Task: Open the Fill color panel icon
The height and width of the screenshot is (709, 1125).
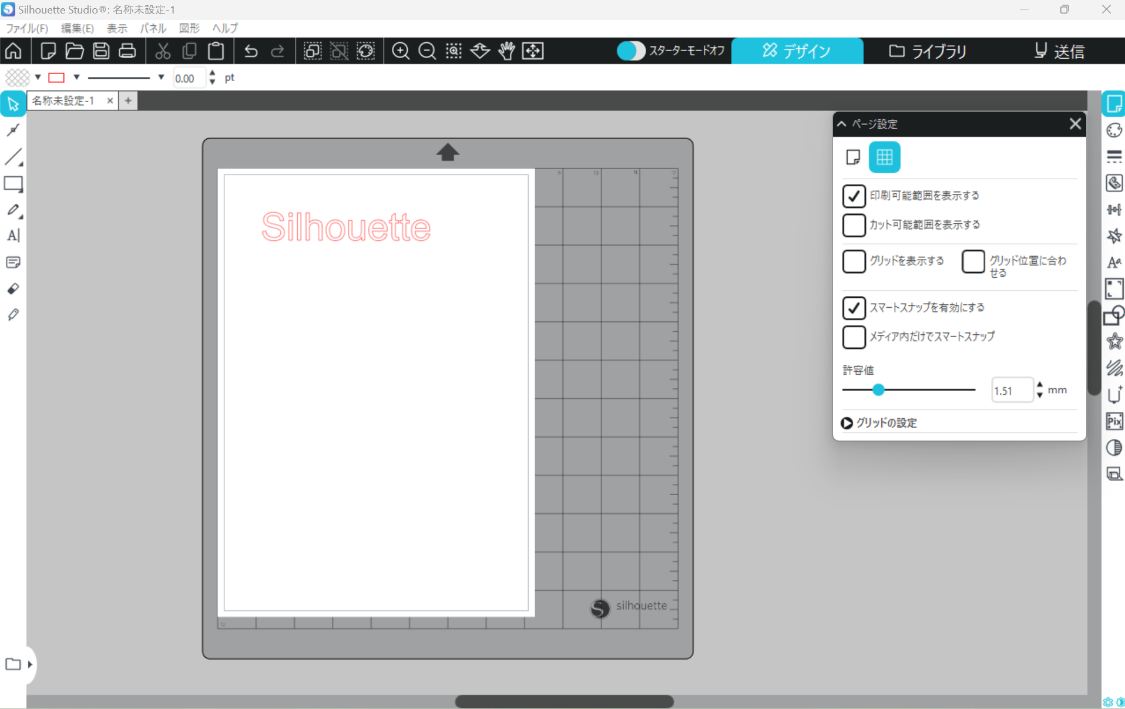Action: coord(1114,130)
